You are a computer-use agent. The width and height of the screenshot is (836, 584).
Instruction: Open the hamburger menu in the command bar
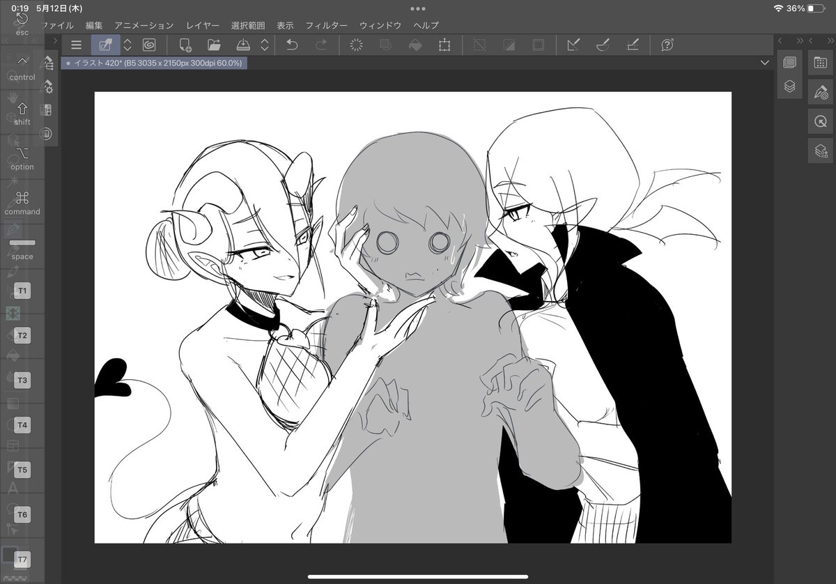point(76,45)
